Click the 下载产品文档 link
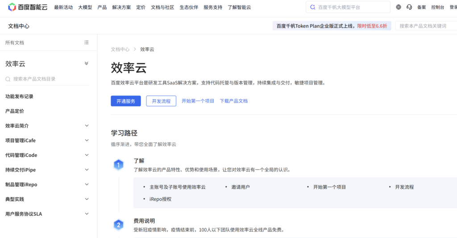Viewport: 457px width, 238px height. [234, 101]
